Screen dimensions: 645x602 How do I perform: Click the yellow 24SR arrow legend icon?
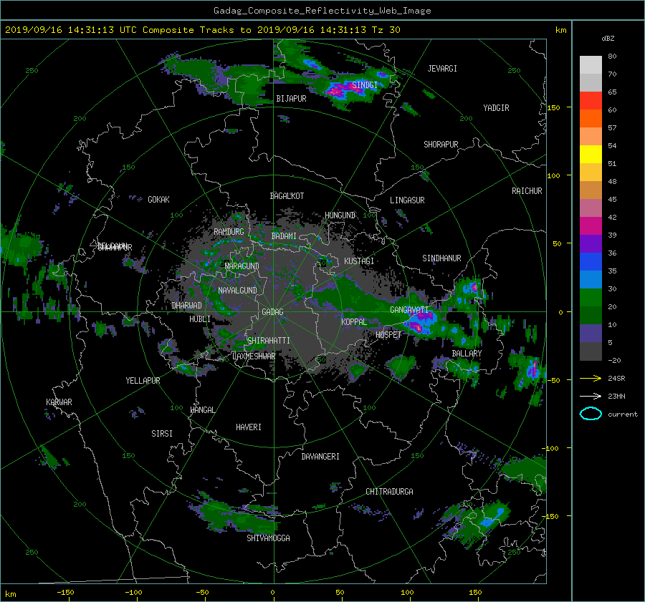[x=591, y=378]
